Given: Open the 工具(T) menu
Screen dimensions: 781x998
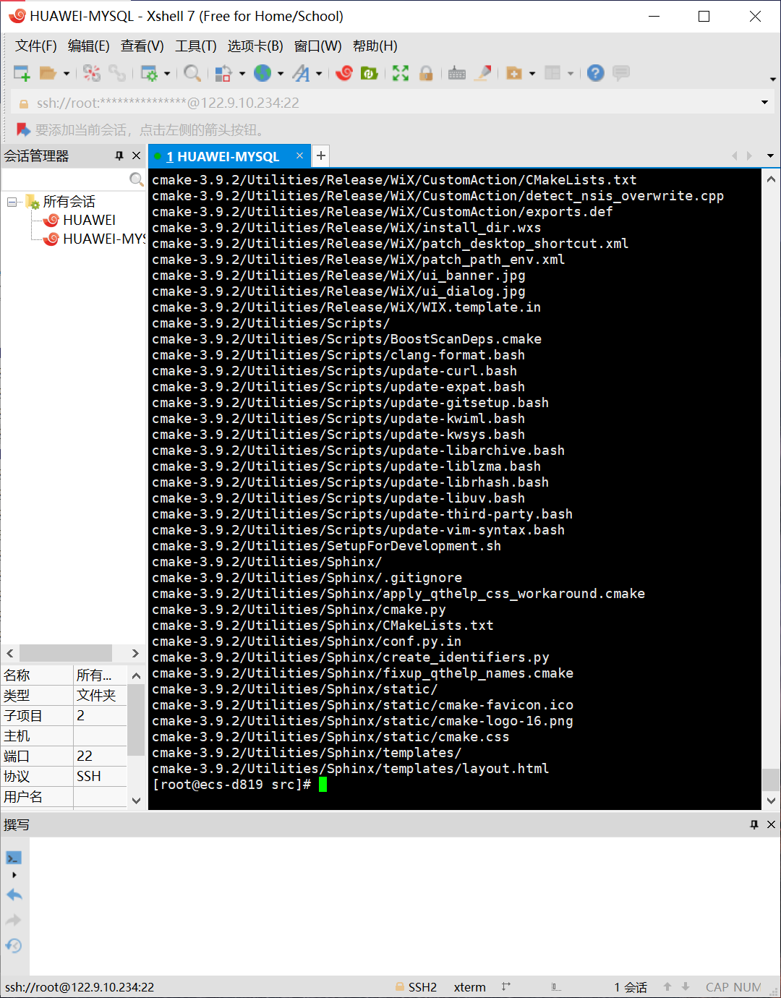Looking at the screenshot, I should tap(196, 46).
